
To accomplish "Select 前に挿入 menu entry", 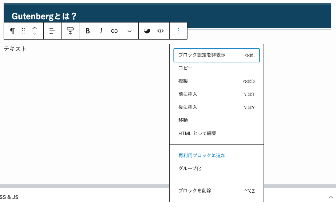I will 217,94.
